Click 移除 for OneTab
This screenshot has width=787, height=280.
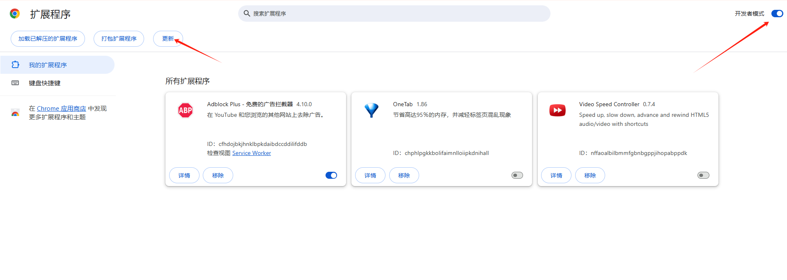click(404, 175)
